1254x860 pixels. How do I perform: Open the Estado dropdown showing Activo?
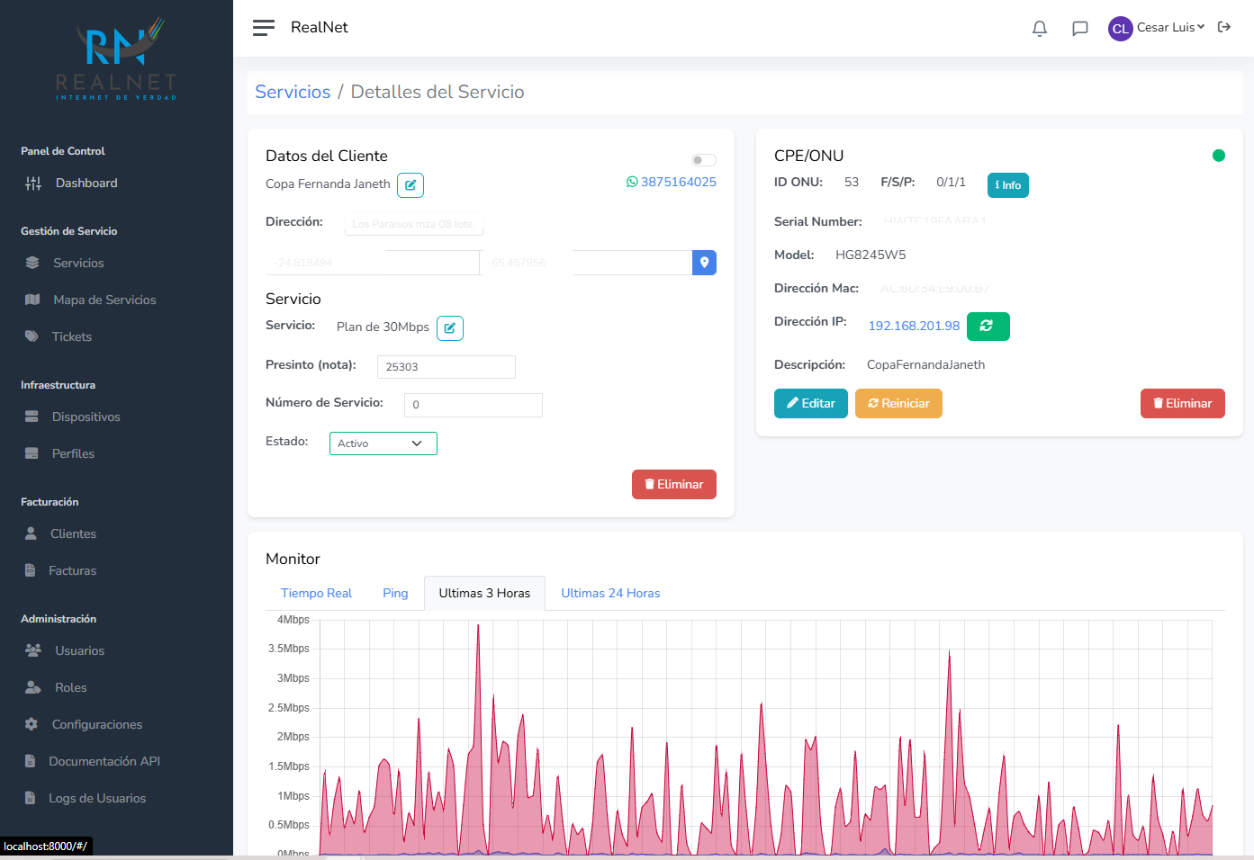coord(383,443)
